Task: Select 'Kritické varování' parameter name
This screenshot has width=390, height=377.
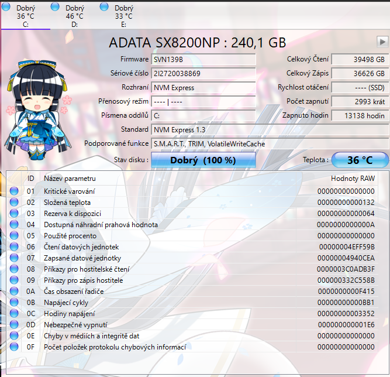Action: (70, 191)
